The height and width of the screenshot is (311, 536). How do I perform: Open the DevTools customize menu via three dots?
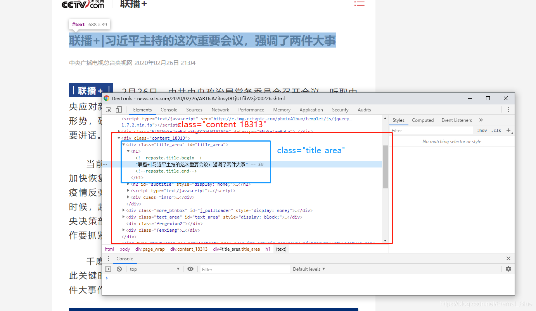click(508, 109)
